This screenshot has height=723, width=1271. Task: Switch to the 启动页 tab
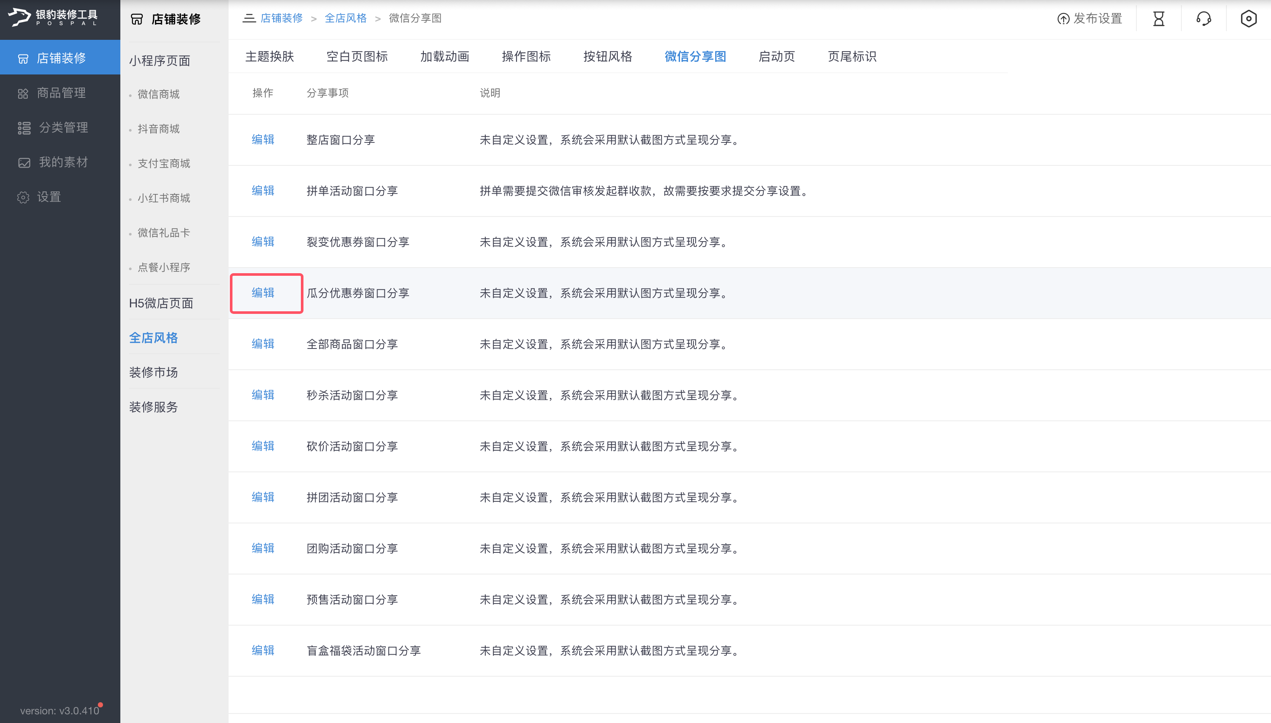point(777,57)
